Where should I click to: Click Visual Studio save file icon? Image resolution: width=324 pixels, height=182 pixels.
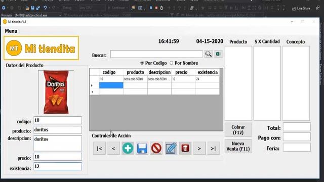coord(32,8)
